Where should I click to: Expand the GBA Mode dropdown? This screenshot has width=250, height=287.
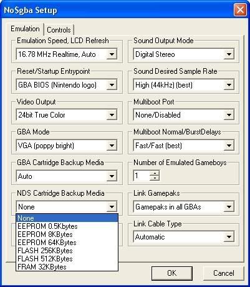point(112,145)
